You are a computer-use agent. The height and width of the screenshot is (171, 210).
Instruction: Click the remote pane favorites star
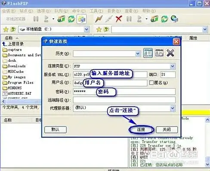(99, 30)
